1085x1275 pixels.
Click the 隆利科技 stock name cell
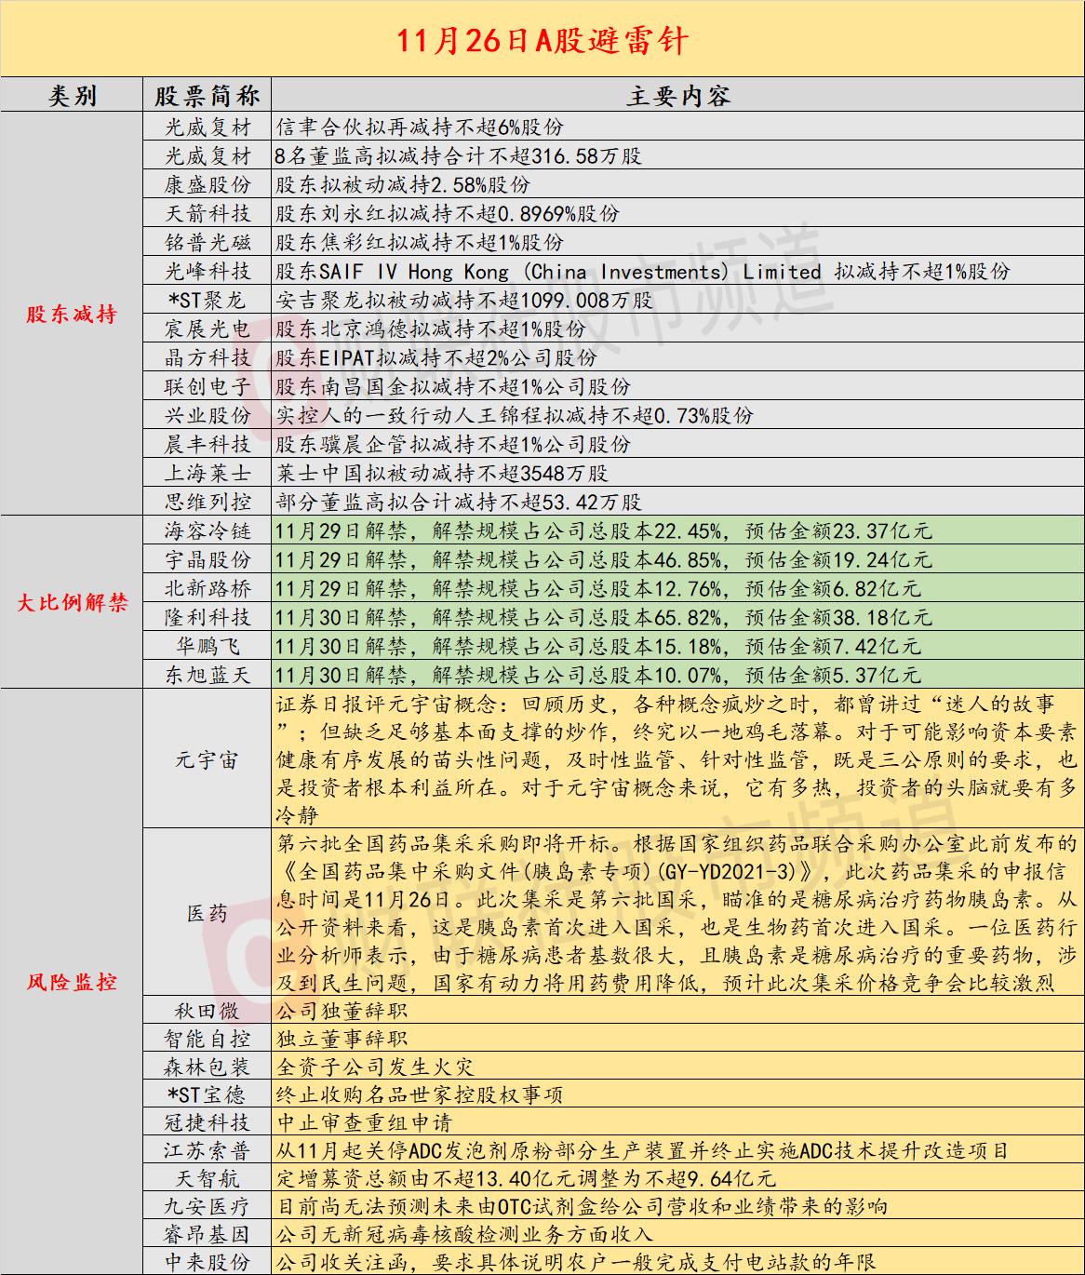[x=208, y=617]
